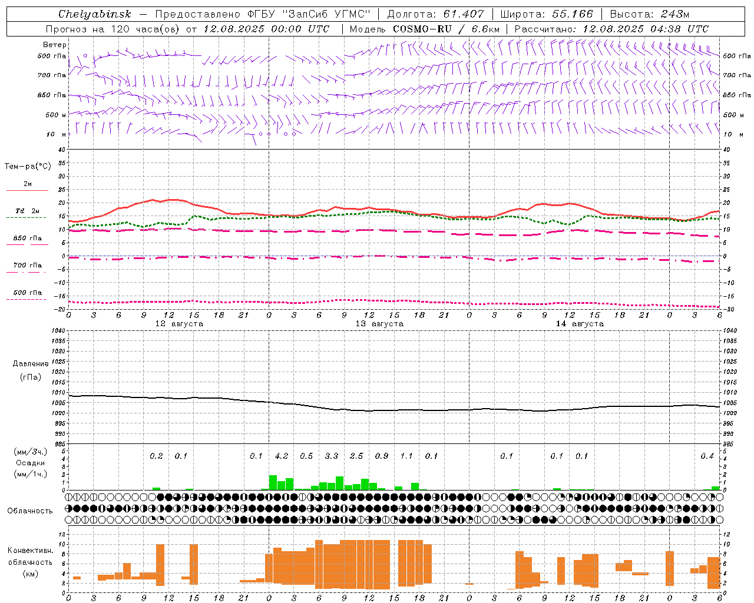Select 'Прогноз на 120 часа(ов)' forecast line
The height and width of the screenshot is (603, 754).
(x=113, y=29)
